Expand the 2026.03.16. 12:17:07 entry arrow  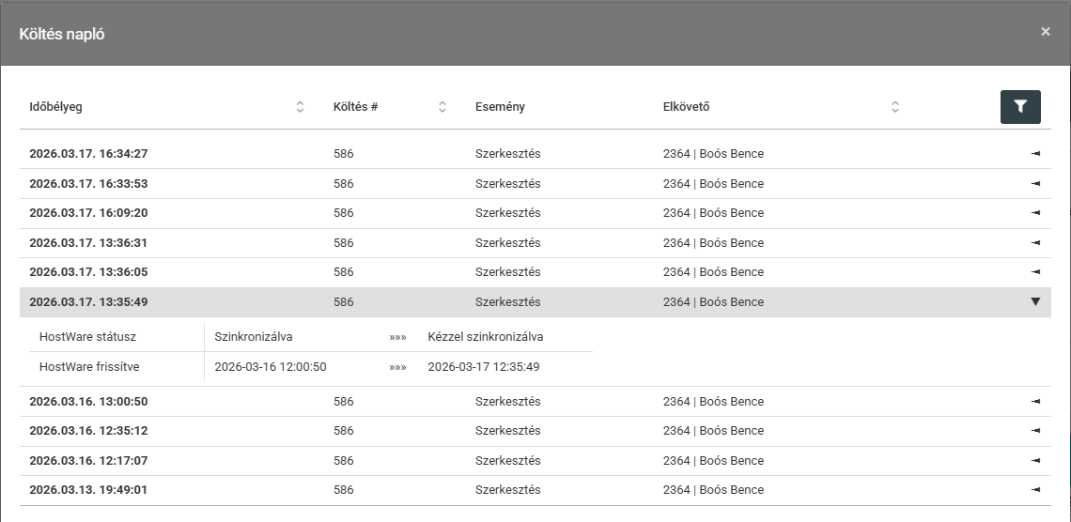(1035, 461)
